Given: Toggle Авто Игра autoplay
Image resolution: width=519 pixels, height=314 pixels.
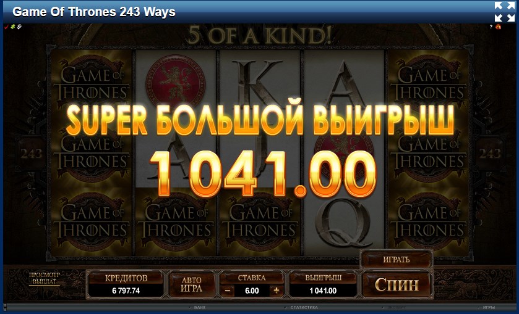Looking at the screenshot, I should click(x=191, y=284).
